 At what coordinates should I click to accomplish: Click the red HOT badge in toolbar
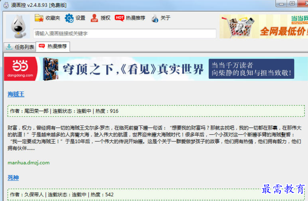(x=120, y=18)
